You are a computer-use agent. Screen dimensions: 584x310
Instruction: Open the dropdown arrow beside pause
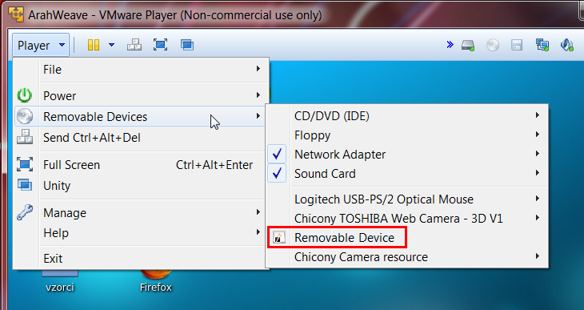click(111, 45)
